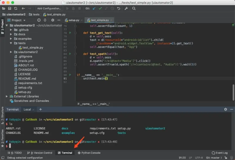Screen dimensions: 235x160
Task: Select setup.cfg in project tree
Action: pos(23,88)
